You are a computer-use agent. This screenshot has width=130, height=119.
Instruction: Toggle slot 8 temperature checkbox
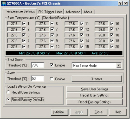point(52,35)
